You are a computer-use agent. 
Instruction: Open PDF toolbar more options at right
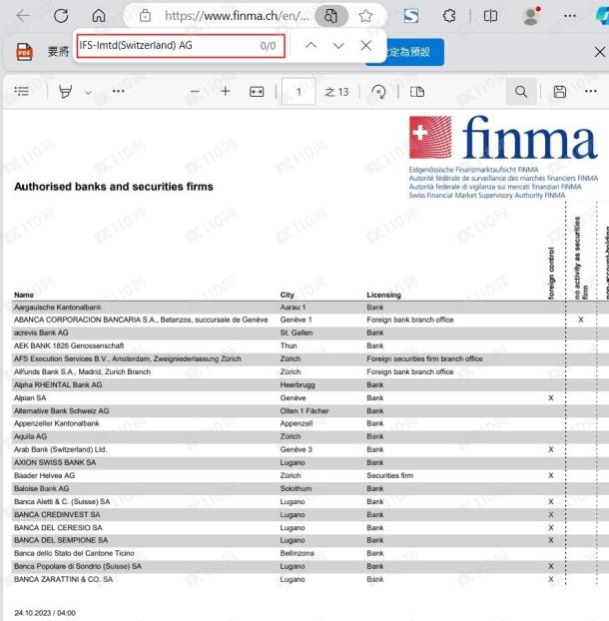pos(590,92)
